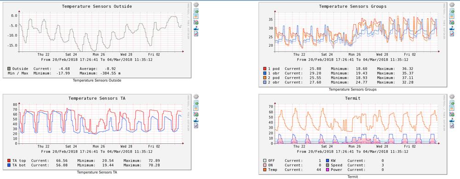Open zoom graph view icon for Termit graph
The height and width of the screenshot is (179, 460).
point(452,103)
